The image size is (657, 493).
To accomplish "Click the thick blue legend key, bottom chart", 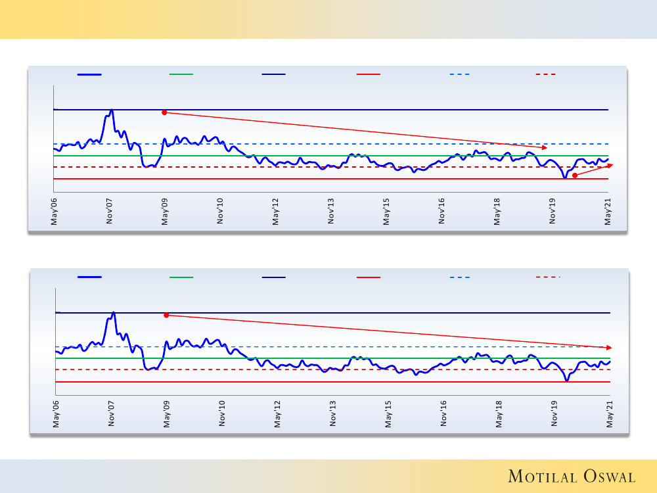I will tap(89, 277).
